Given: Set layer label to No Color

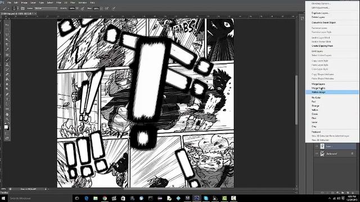Looking at the screenshot, I should pyautogui.click(x=332, y=98).
